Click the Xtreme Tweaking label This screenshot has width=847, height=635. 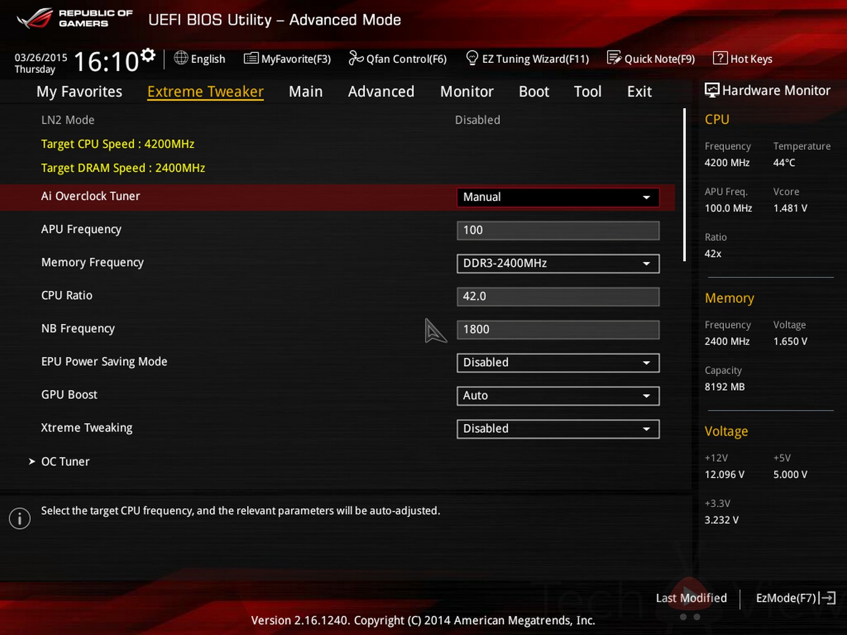[86, 428]
